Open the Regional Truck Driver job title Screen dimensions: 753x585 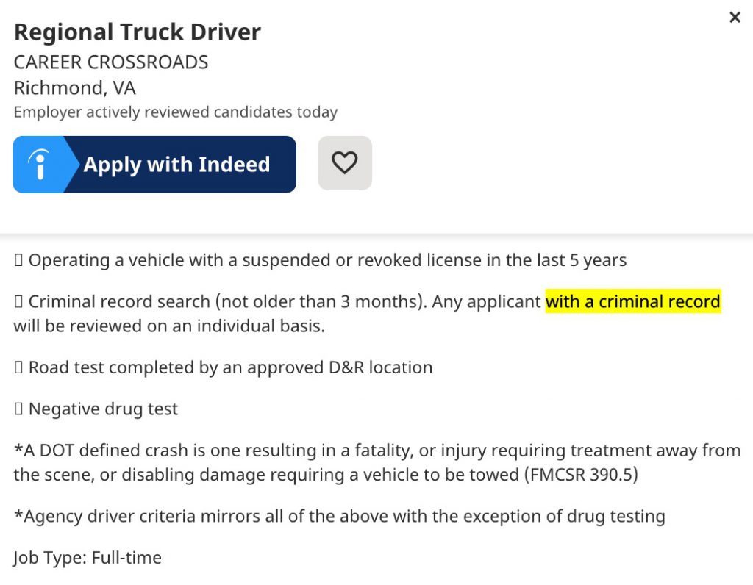point(138,32)
